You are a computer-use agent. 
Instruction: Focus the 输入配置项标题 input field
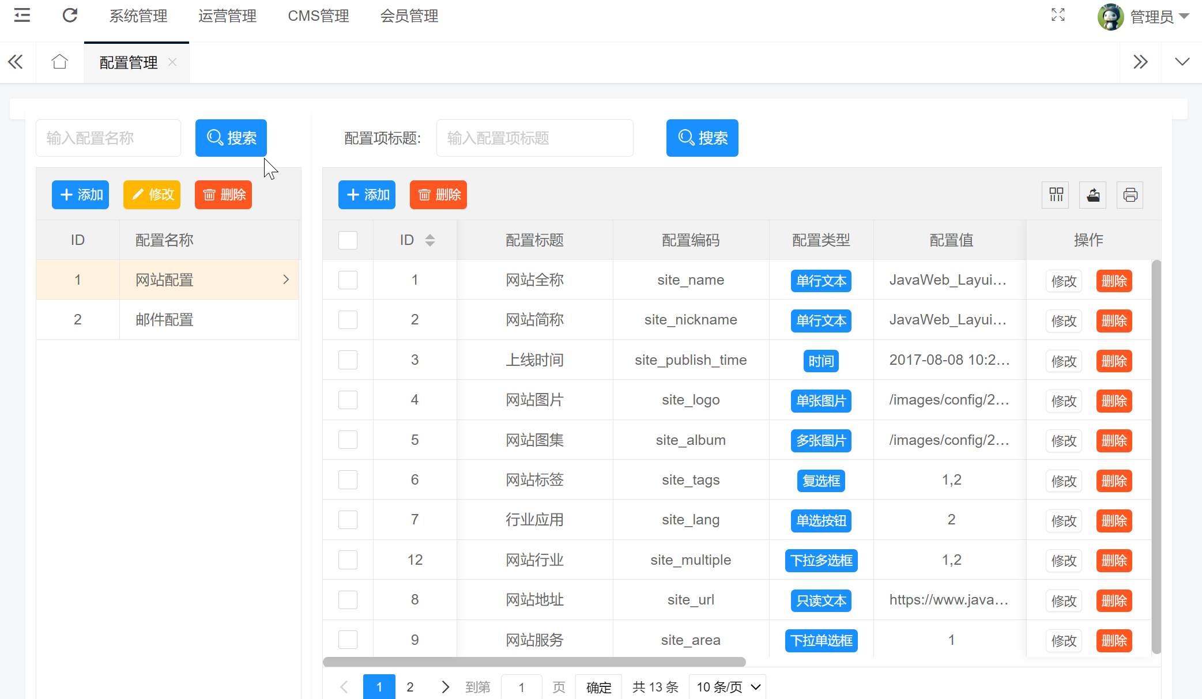coord(535,138)
